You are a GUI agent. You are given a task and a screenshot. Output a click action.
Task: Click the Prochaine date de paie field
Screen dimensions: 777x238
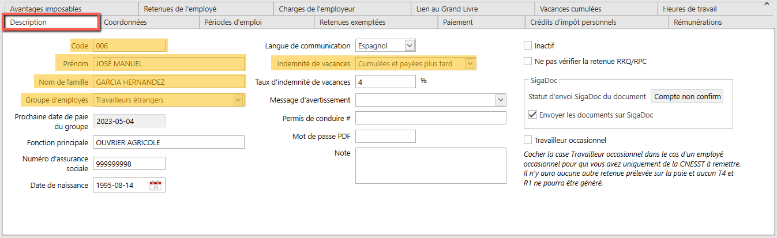[x=129, y=121]
